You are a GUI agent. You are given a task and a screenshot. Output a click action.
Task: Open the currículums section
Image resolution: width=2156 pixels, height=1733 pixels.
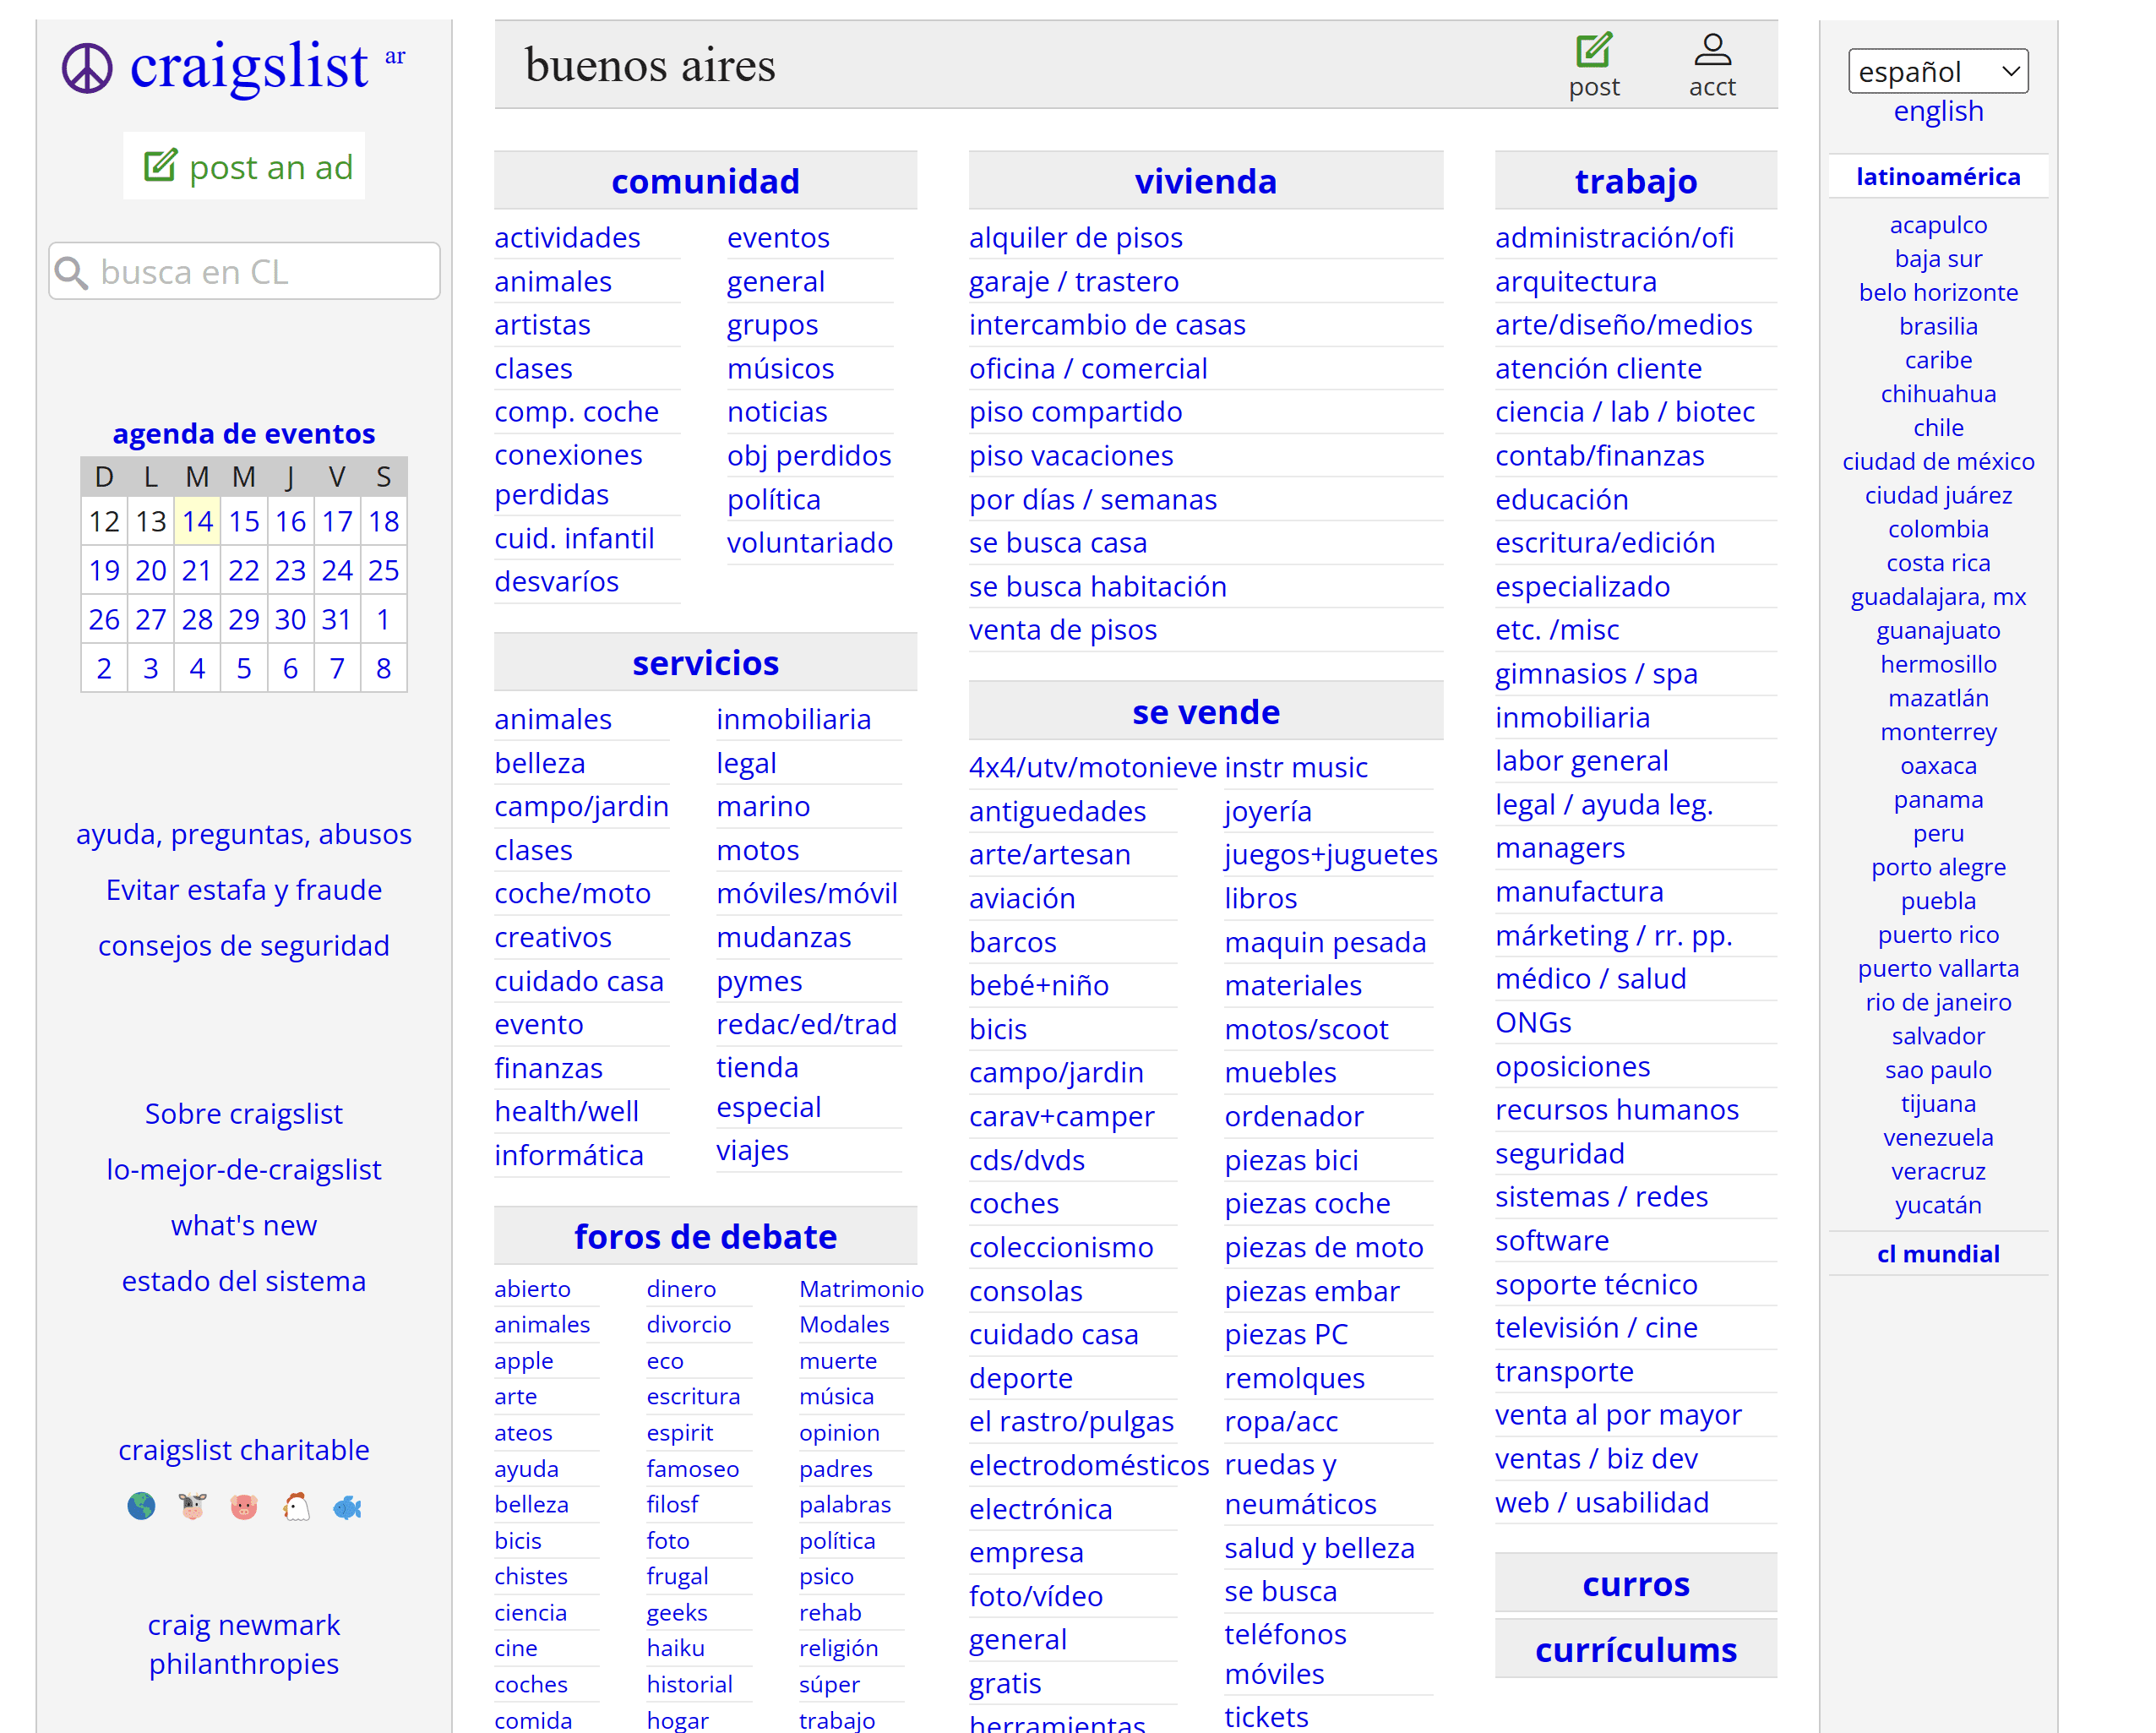(x=1635, y=1649)
